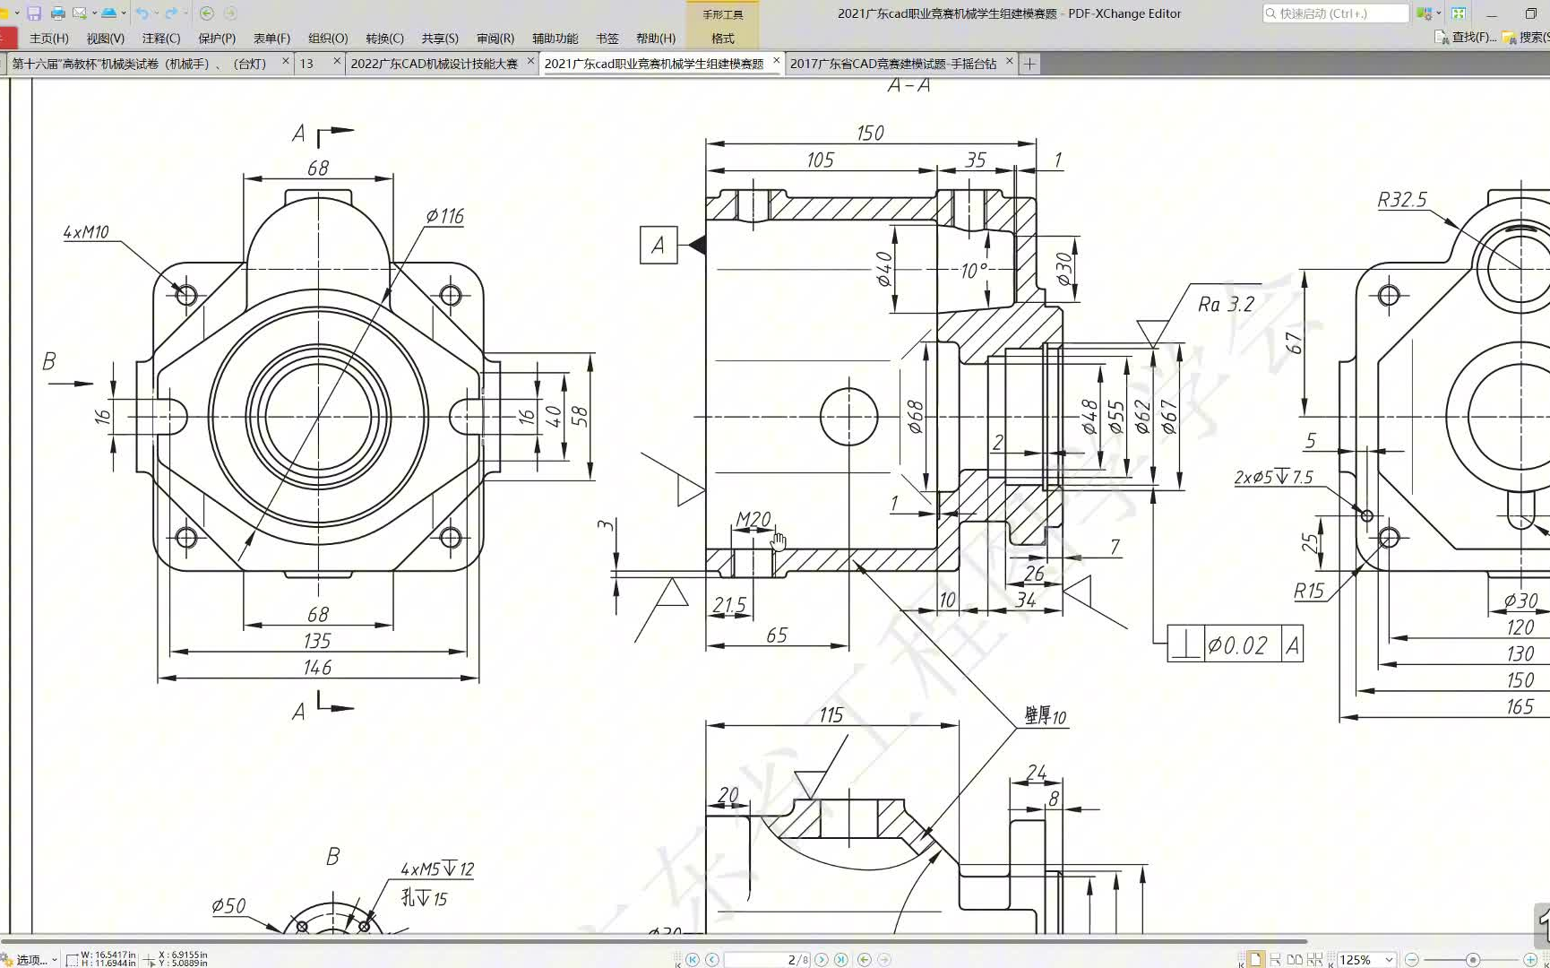Open the 保护(P) menu

click(217, 39)
